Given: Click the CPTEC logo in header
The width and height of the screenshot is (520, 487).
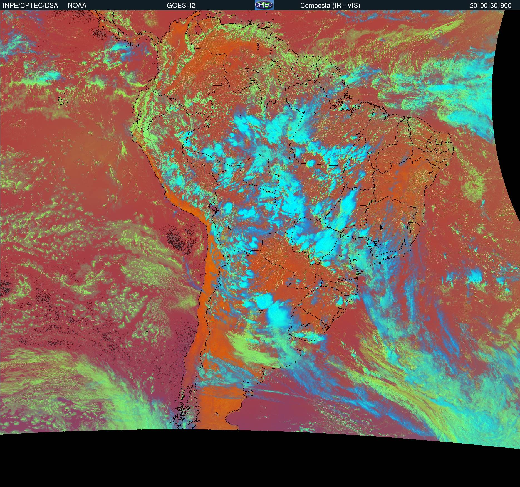Looking at the screenshot, I should click(x=264, y=5).
